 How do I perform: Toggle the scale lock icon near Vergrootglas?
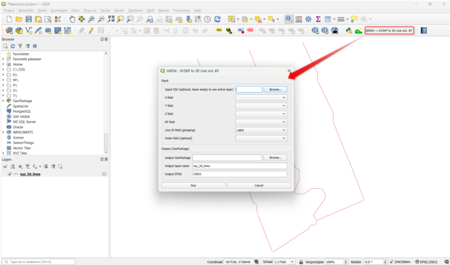click(301, 262)
